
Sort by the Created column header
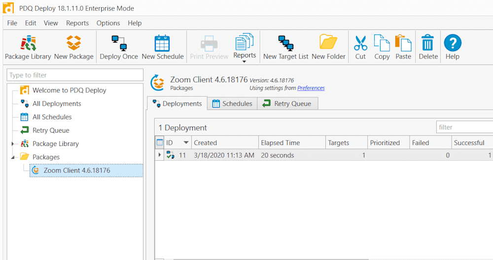225,143
